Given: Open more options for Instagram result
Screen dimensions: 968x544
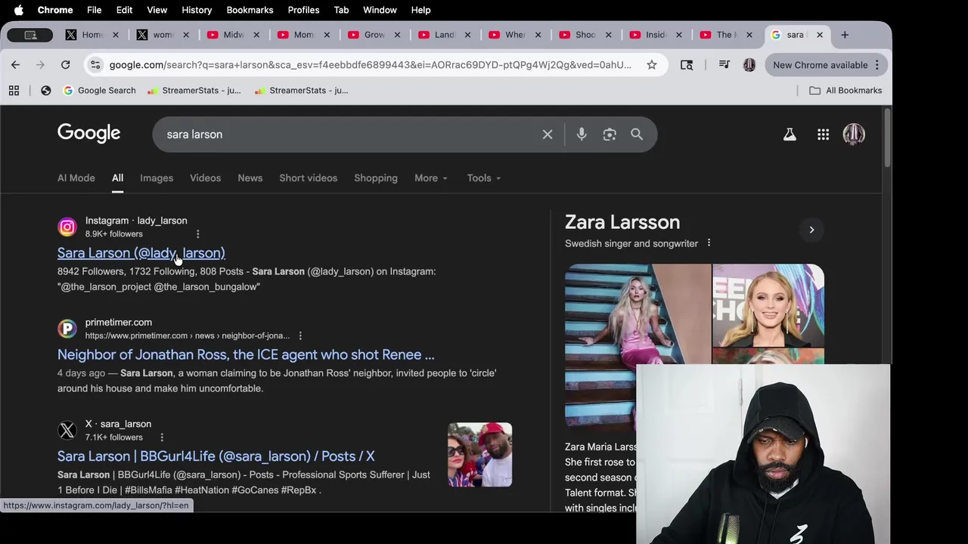Looking at the screenshot, I should click(198, 234).
